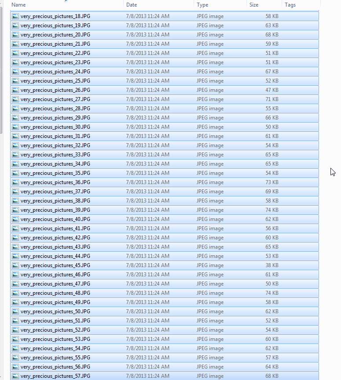
Task: Click image icon of very_precious_pictures_20.JPG
Action: point(15,35)
